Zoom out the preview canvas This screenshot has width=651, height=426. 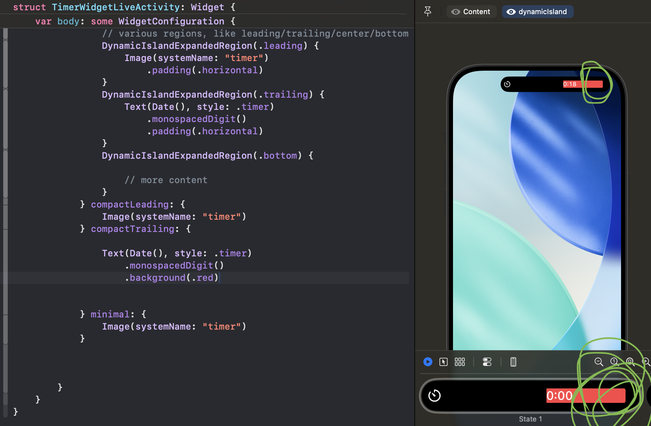[599, 362]
